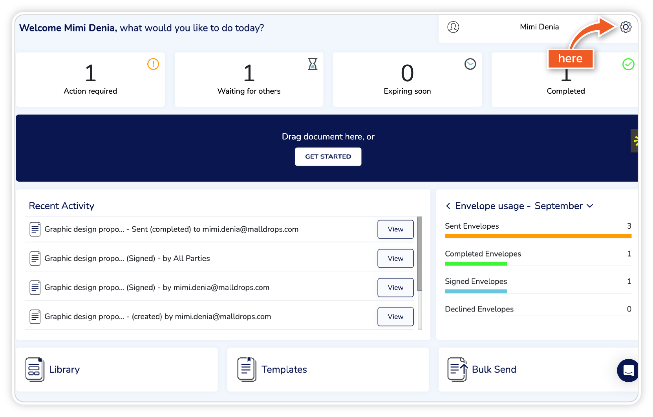View the created by mimi.denia entry
Screen dimensions: 653x417
[395, 317]
